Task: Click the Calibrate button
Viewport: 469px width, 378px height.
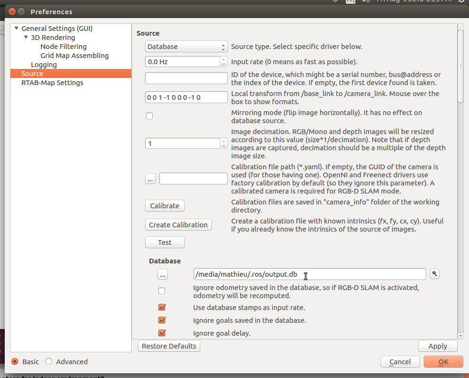Action: click(165, 206)
